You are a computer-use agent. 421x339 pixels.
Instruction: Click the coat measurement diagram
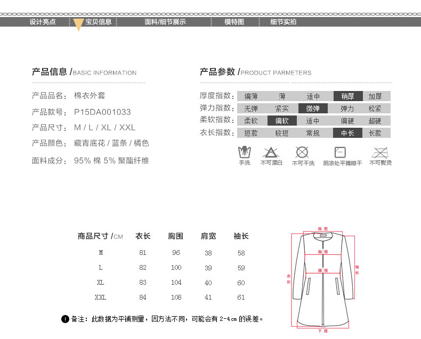pyautogui.click(x=323, y=280)
